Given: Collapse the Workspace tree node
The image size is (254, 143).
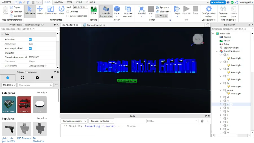Looking at the screenshot, I should pyautogui.click(x=213, y=34).
